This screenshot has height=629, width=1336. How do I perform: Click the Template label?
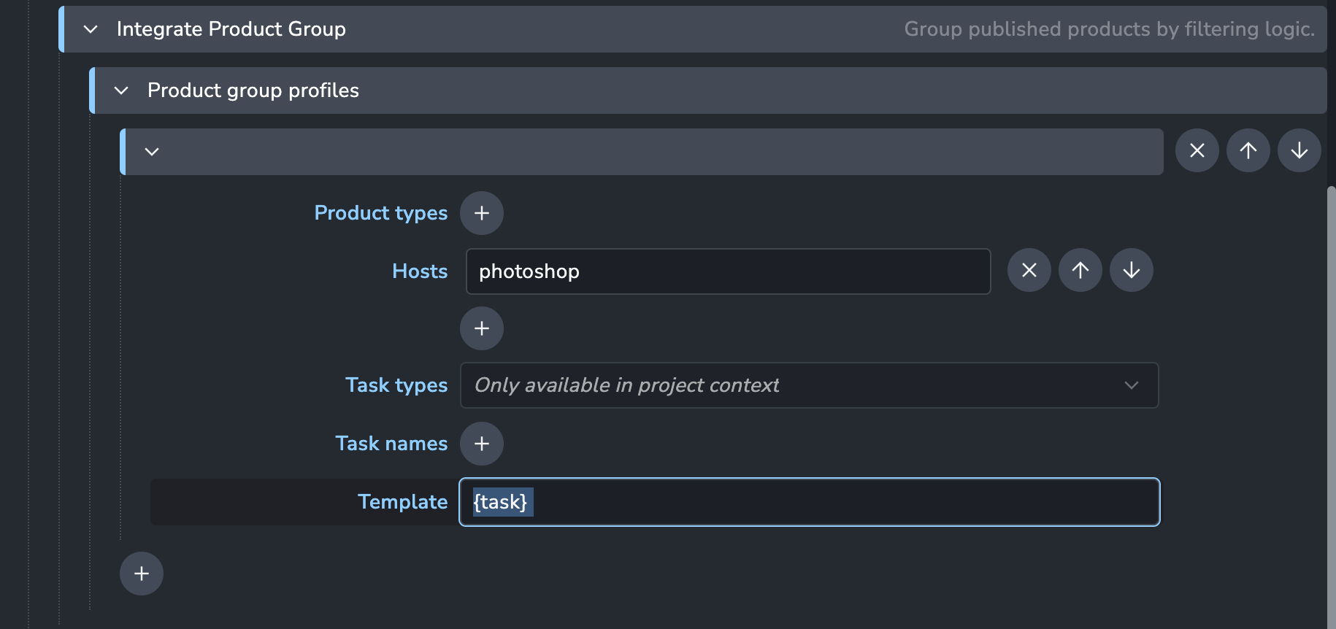tap(402, 502)
